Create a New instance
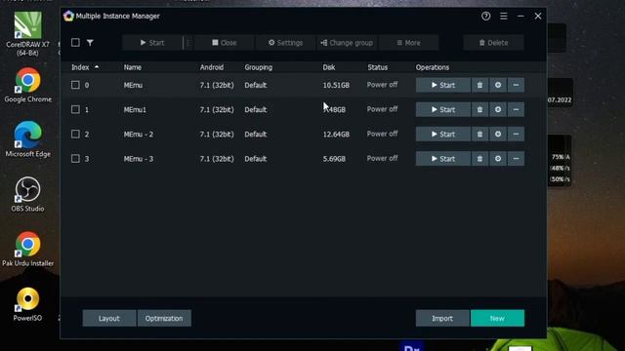 [497, 319]
